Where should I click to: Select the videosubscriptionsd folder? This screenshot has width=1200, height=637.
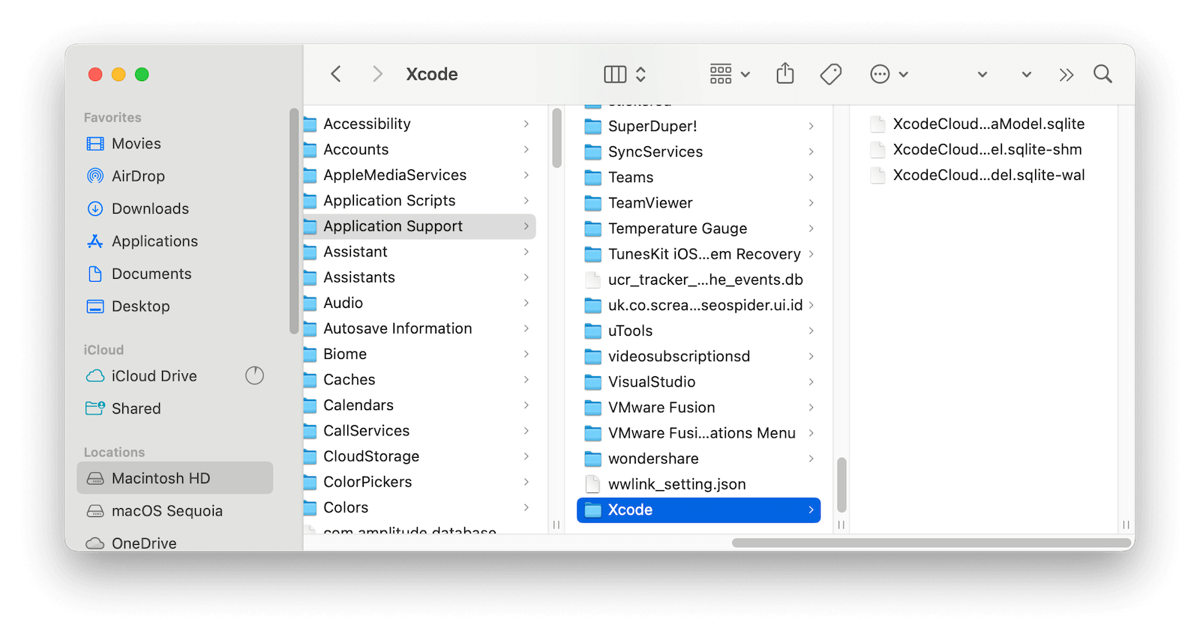click(698, 357)
